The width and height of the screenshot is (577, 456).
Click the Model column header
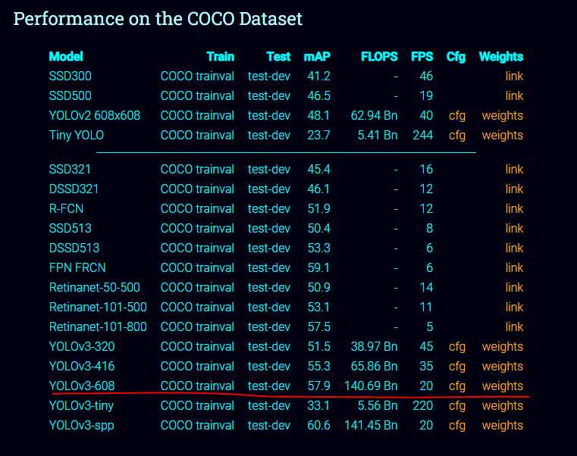coord(66,57)
